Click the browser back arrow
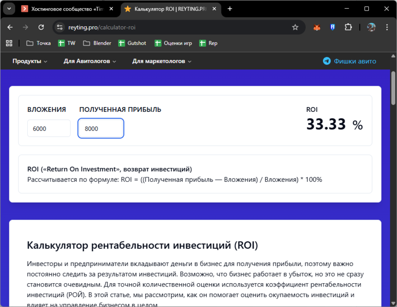This screenshot has width=397, height=307. coord(10,27)
